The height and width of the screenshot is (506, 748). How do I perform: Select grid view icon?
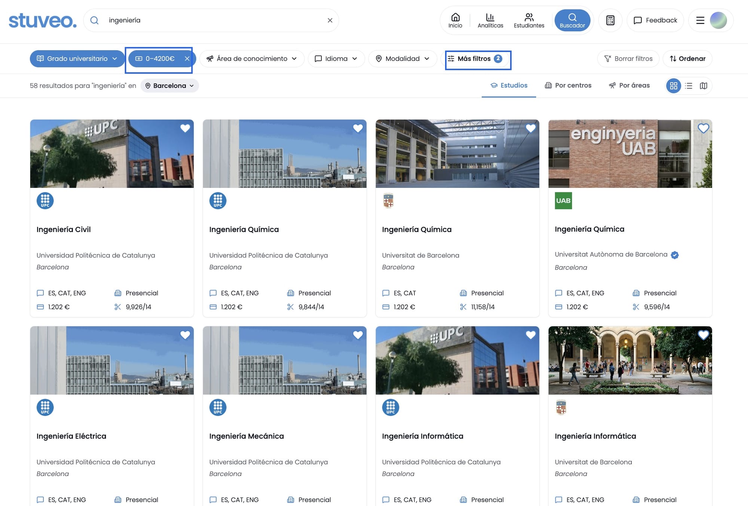click(674, 86)
